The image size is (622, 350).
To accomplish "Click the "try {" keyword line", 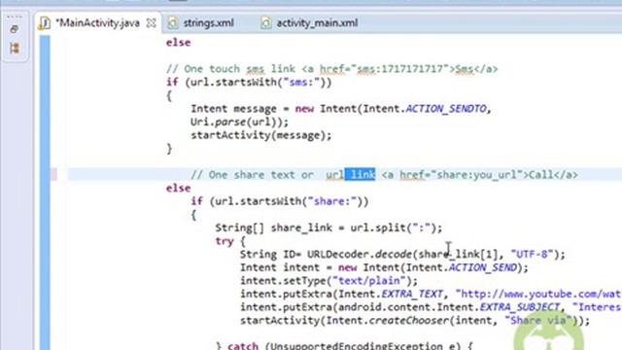I will [230, 241].
